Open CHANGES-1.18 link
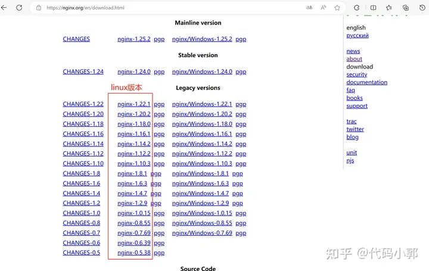429x271 pixels. [83, 124]
